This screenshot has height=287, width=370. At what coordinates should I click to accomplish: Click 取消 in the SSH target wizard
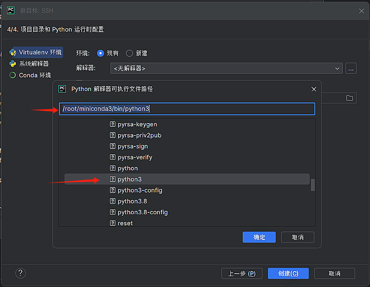(x=335, y=273)
